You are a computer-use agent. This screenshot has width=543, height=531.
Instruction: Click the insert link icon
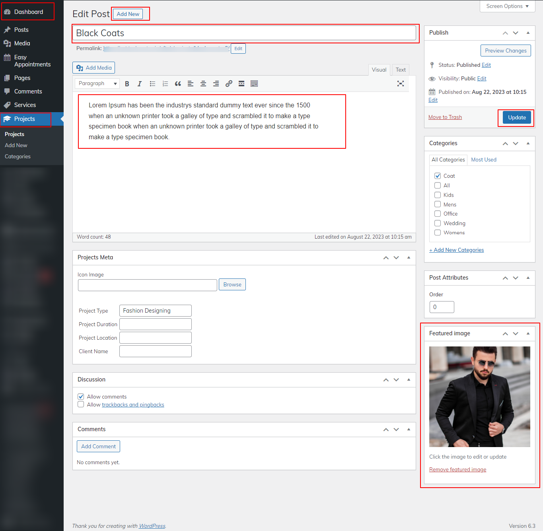click(x=229, y=84)
